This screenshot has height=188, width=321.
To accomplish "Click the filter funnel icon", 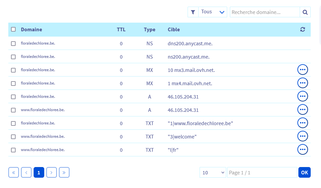I will click(193, 12).
